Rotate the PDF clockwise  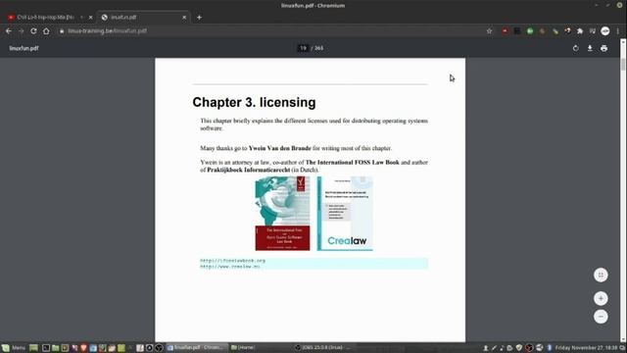point(575,48)
